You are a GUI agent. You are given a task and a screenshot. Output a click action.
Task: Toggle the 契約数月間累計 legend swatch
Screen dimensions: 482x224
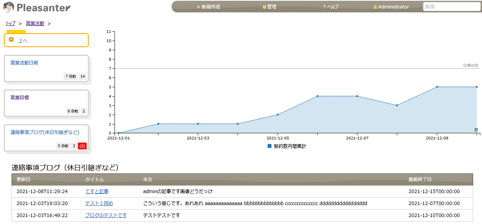pos(270,146)
